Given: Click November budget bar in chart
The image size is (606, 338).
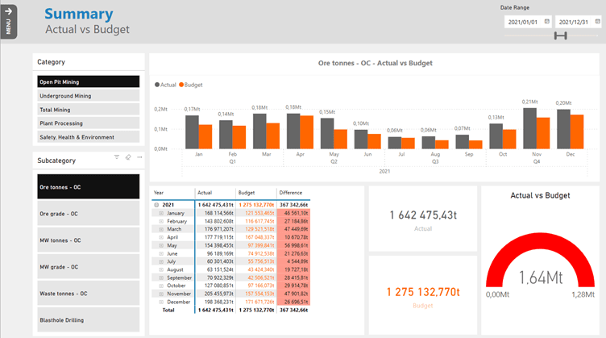Looking at the screenshot, I should [543, 133].
